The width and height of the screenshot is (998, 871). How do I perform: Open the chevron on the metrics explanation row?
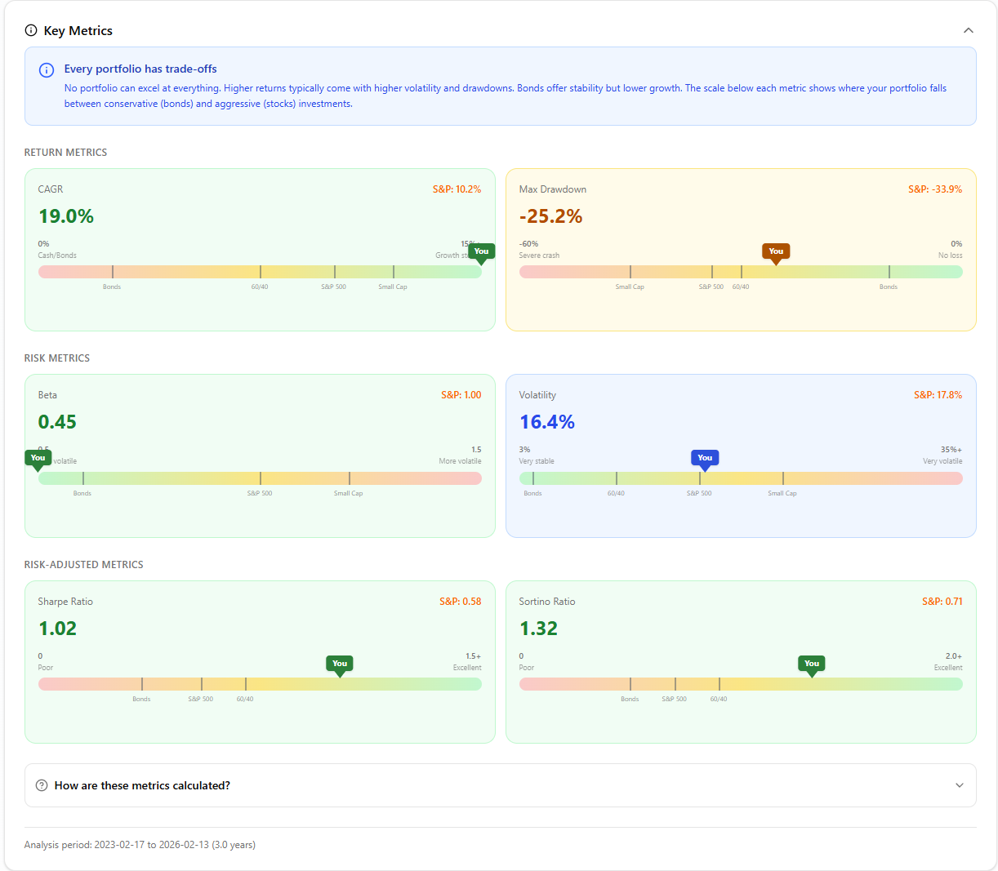[x=960, y=784]
